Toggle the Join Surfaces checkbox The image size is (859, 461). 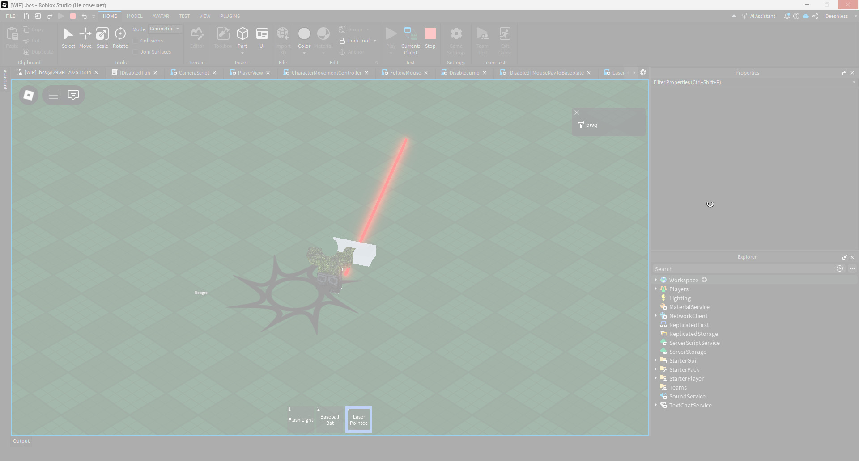(x=136, y=52)
